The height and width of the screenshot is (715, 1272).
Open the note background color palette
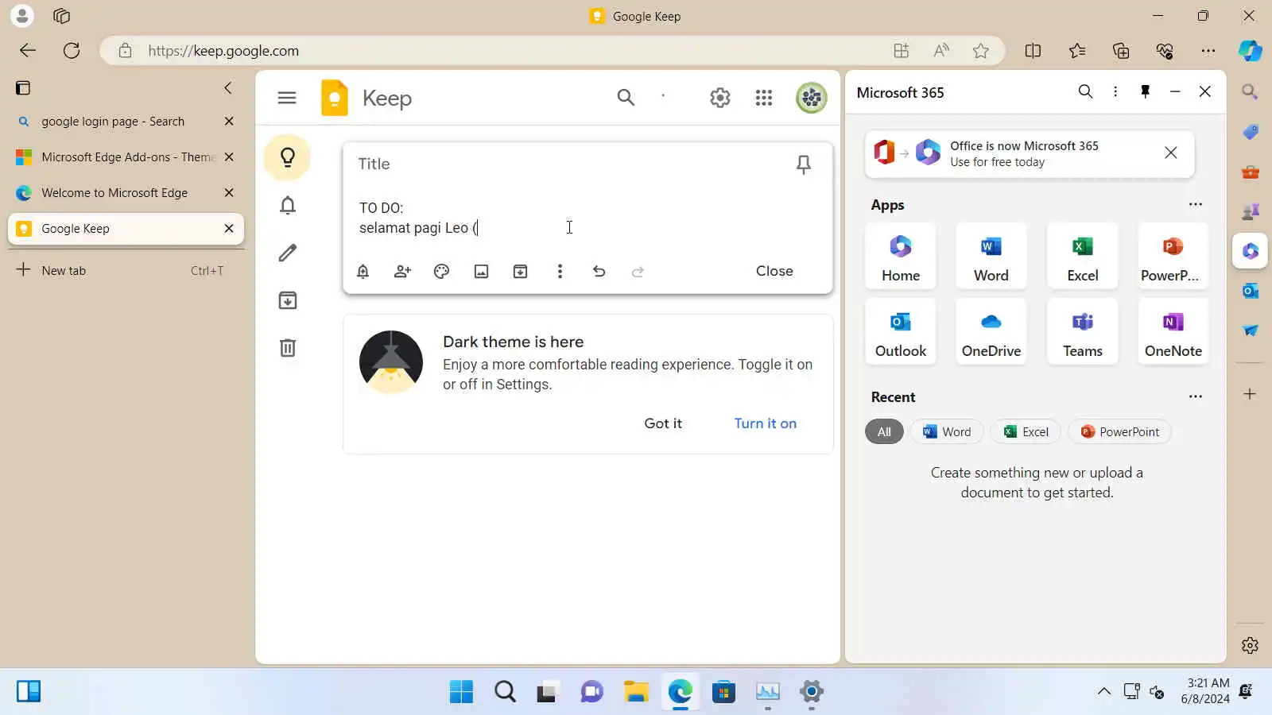[x=442, y=272]
